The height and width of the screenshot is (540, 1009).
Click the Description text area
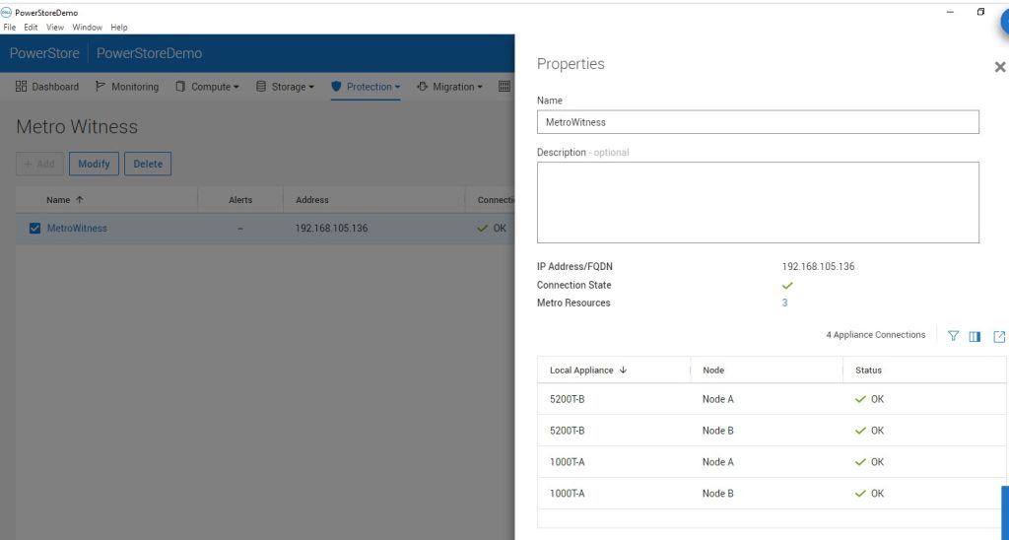coord(757,202)
